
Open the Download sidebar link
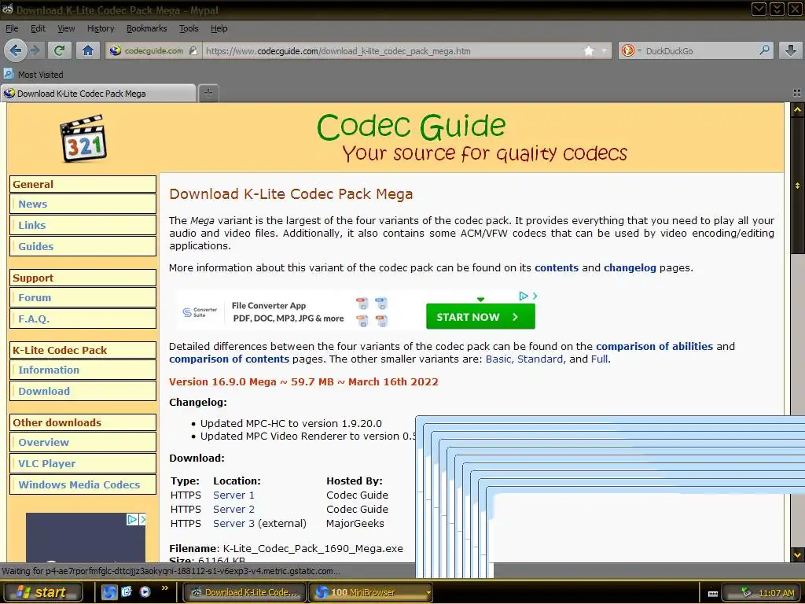click(x=44, y=391)
